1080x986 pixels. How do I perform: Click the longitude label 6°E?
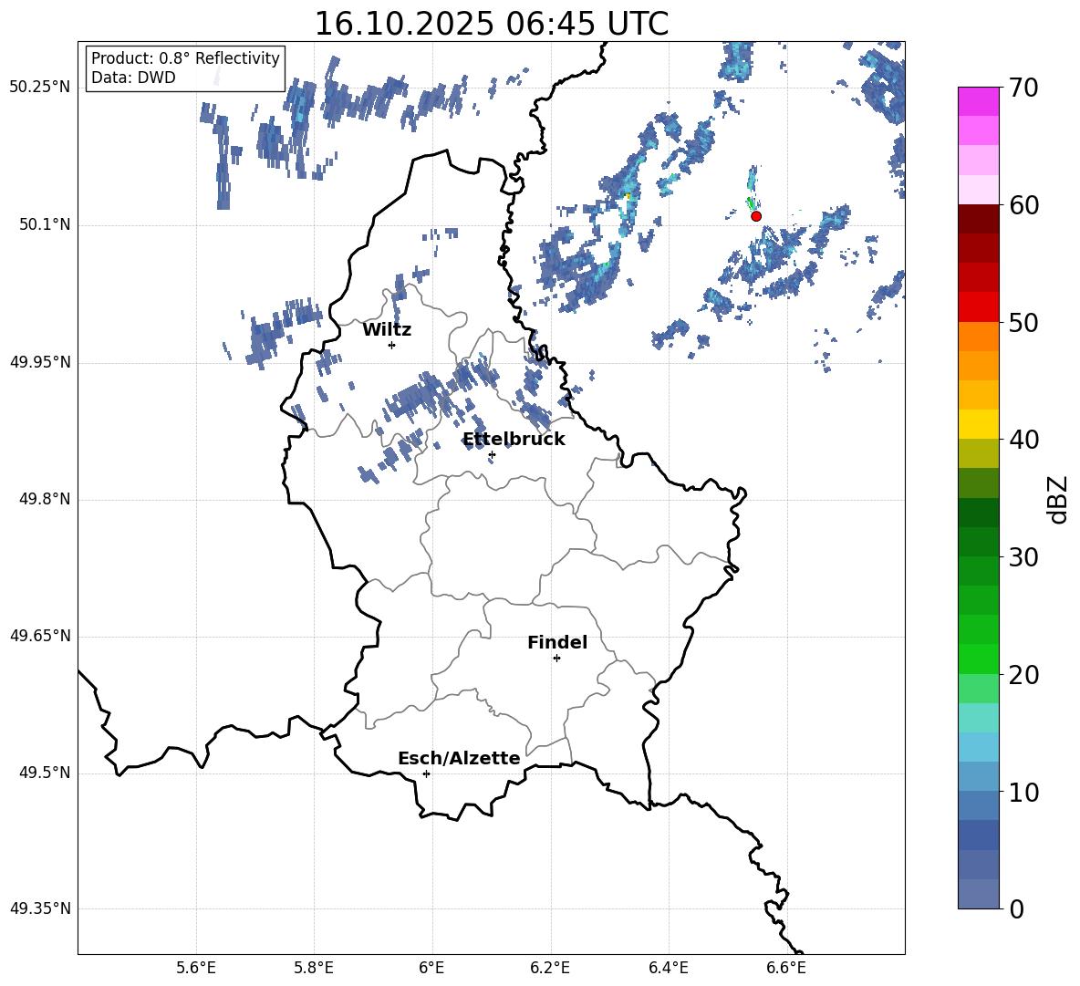(431, 968)
